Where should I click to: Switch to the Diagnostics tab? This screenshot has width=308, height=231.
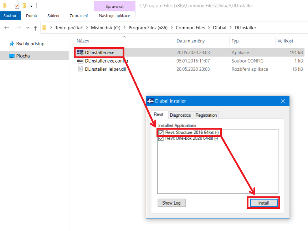coord(180,115)
